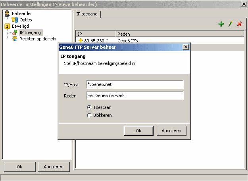
Task: Click the IP toegang tree icon
Action: pyautogui.click(x=15, y=32)
